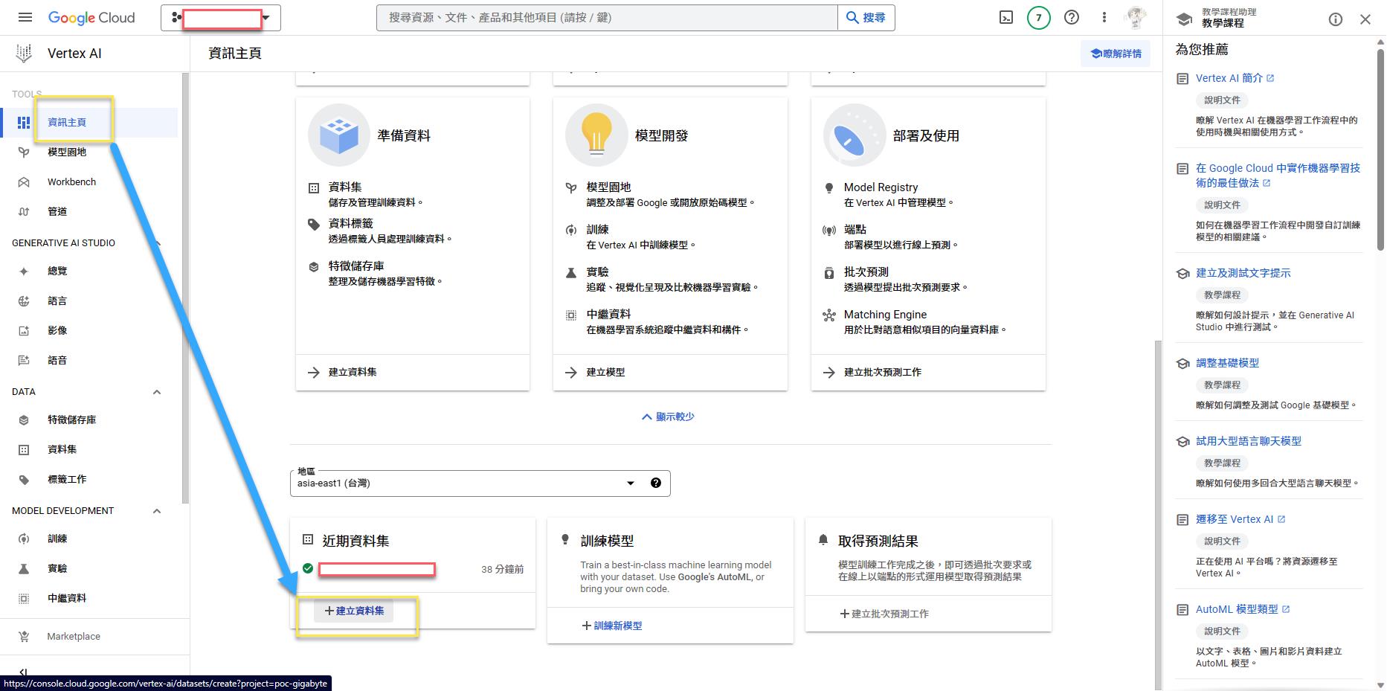The width and height of the screenshot is (1387, 691).
Task: Activate Cloud Shell terminal icon
Action: tap(1005, 18)
